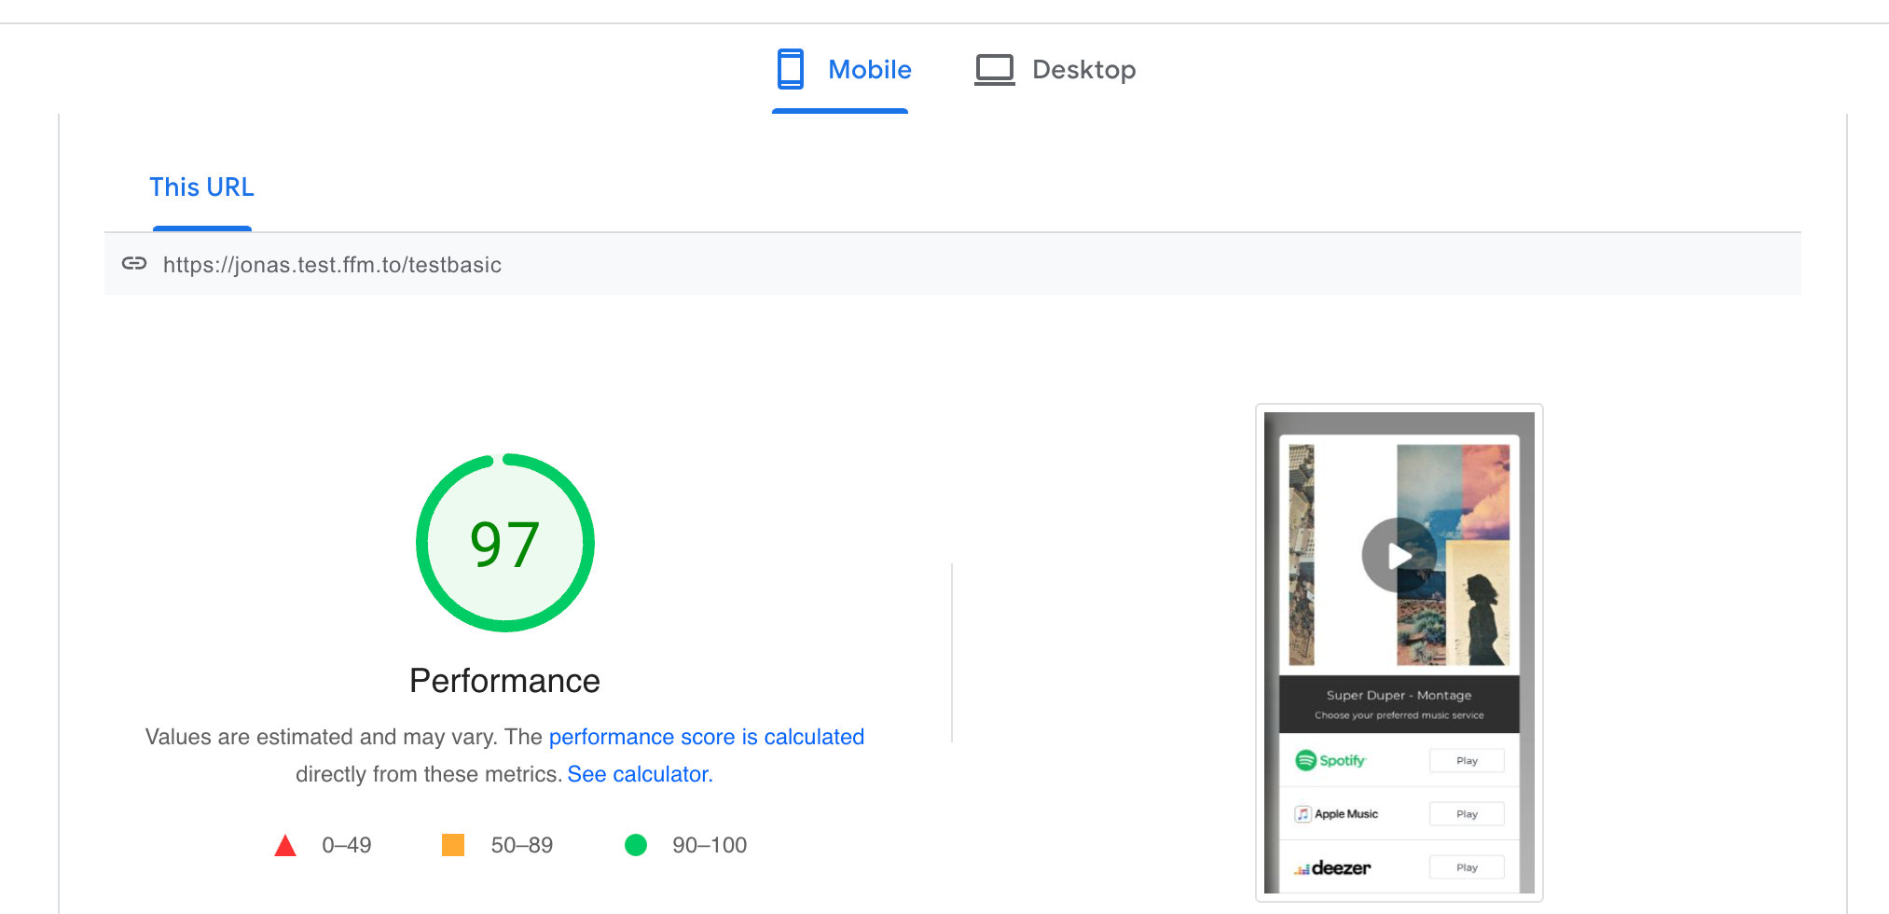
Task: Click the mobile phone icon
Action: pyautogui.click(x=791, y=69)
